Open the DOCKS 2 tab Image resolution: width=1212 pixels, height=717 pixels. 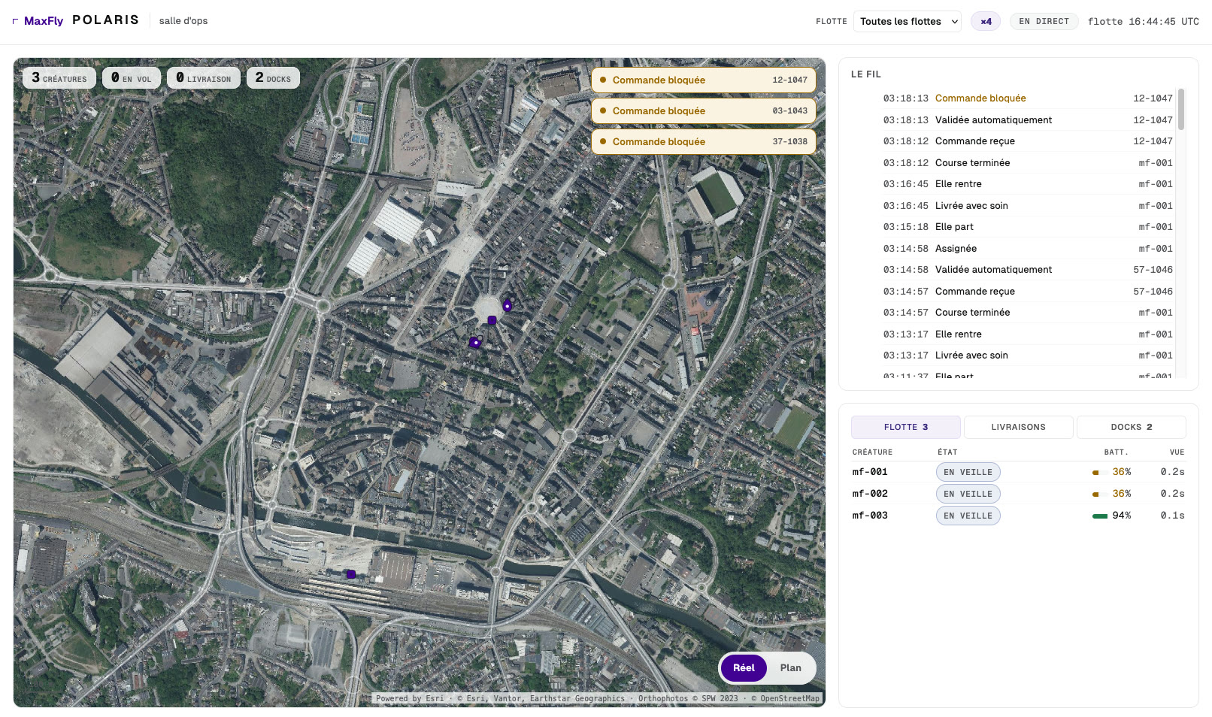point(1132,427)
